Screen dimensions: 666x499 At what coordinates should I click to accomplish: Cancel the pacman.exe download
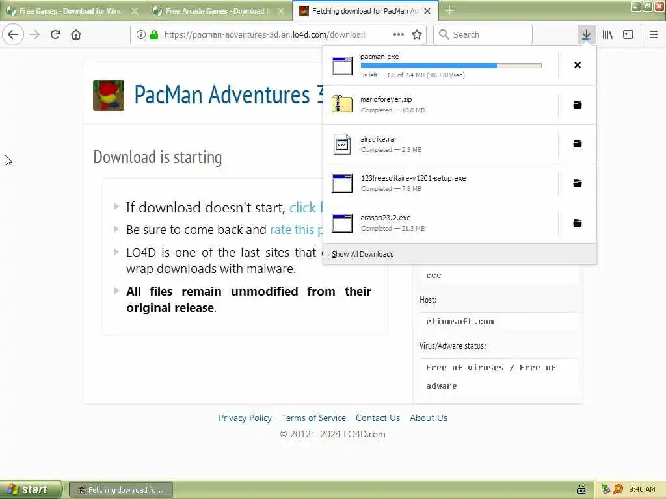[578, 65]
